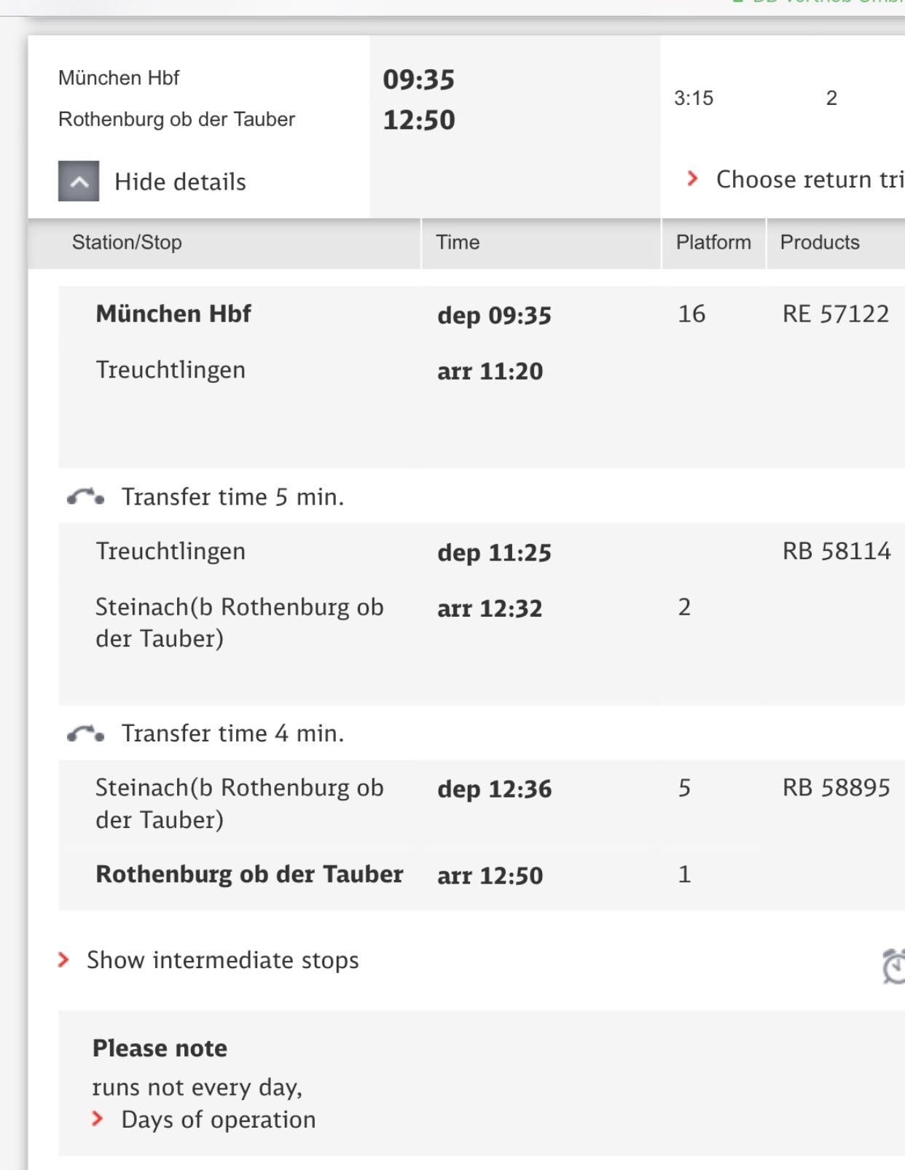This screenshot has width=905, height=1170.
Task: Click bold Rothenburg ob der Tauber arrival station
Action: (249, 874)
